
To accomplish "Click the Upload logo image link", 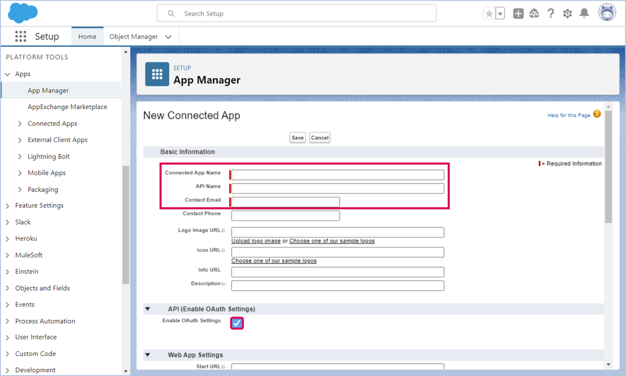I will pos(256,241).
